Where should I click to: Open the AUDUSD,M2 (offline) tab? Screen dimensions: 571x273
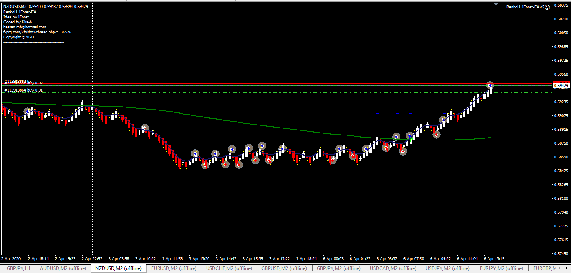tap(63, 268)
